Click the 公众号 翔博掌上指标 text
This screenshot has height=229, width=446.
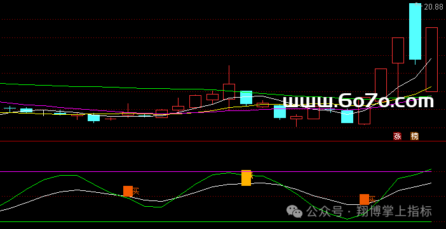(x=369, y=211)
